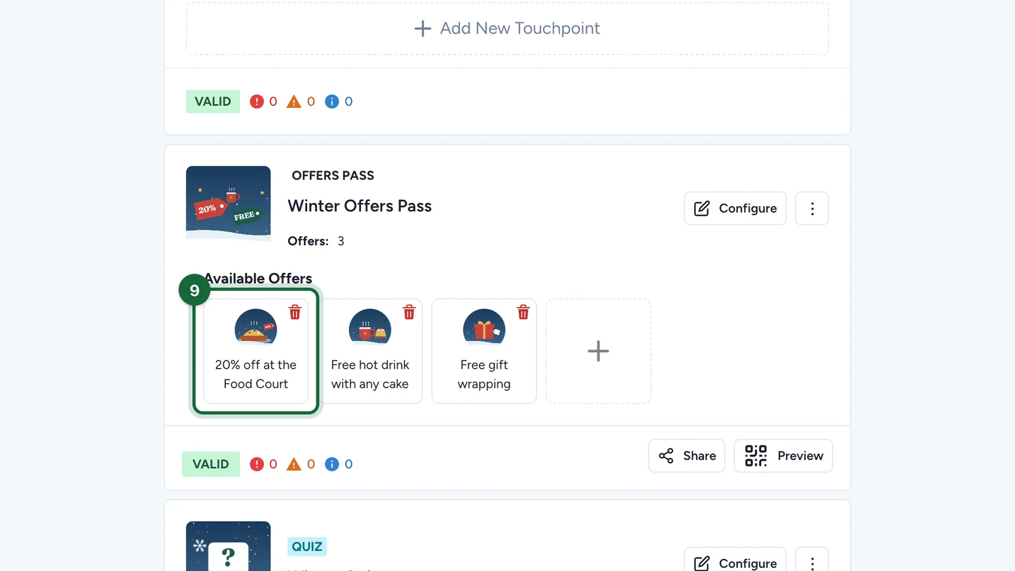Share the Winter Offers Pass
The height and width of the screenshot is (571, 1015).
click(686, 456)
